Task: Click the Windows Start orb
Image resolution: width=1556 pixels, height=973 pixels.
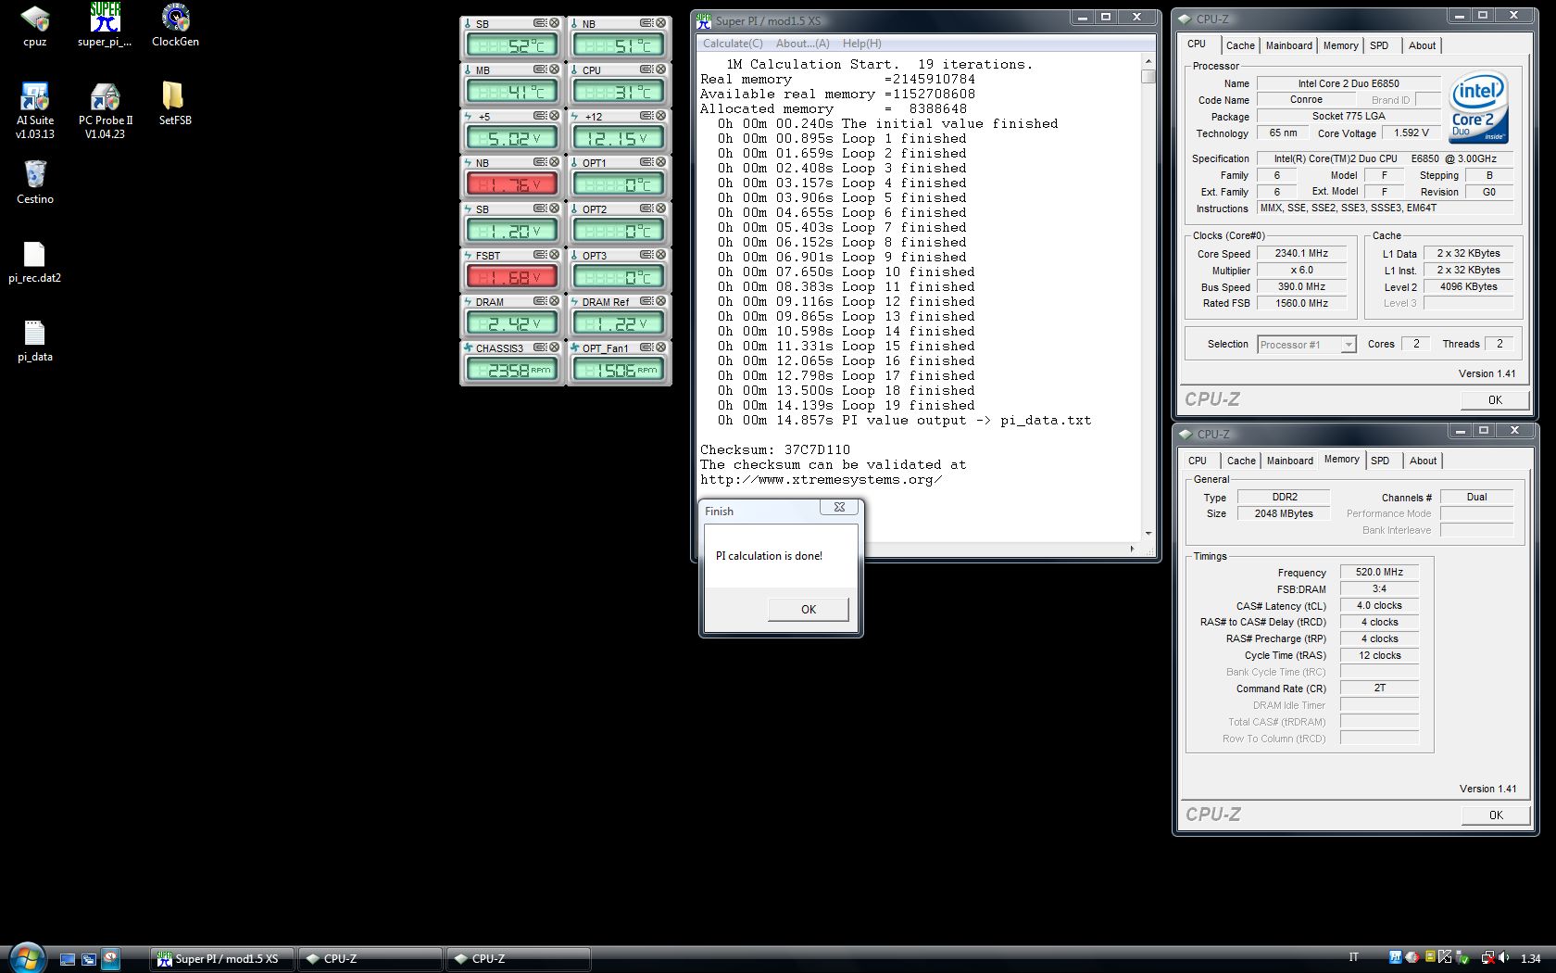Action: point(26,957)
